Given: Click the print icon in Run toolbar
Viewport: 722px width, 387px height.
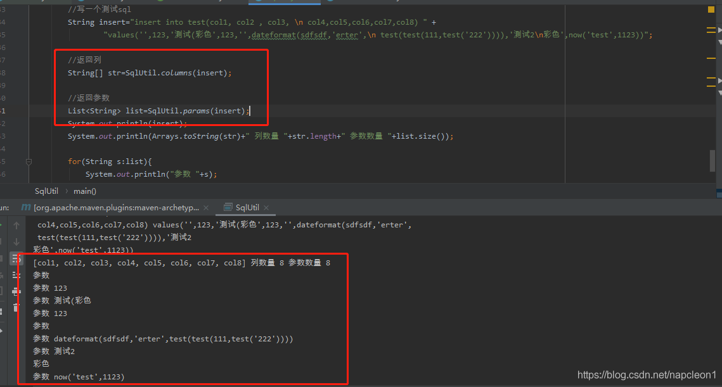Looking at the screenshot, I should 16,292.
